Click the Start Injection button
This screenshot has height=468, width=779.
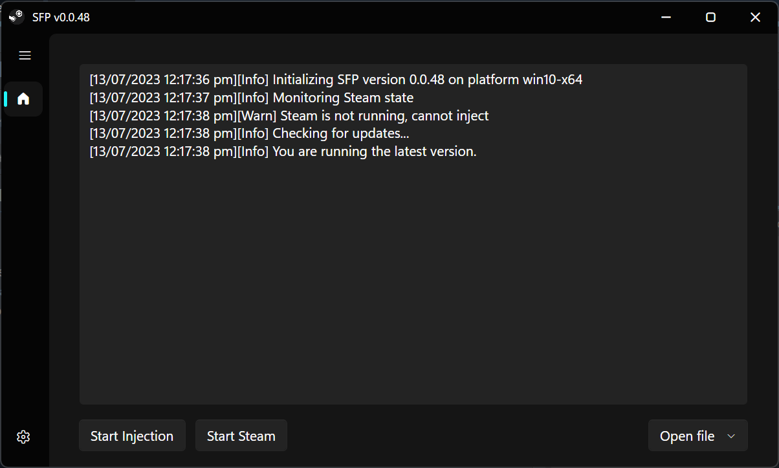(x=132, y=436)
